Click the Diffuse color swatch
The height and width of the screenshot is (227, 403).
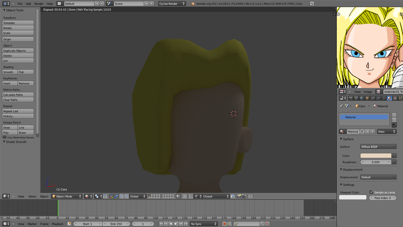point(376,156)
